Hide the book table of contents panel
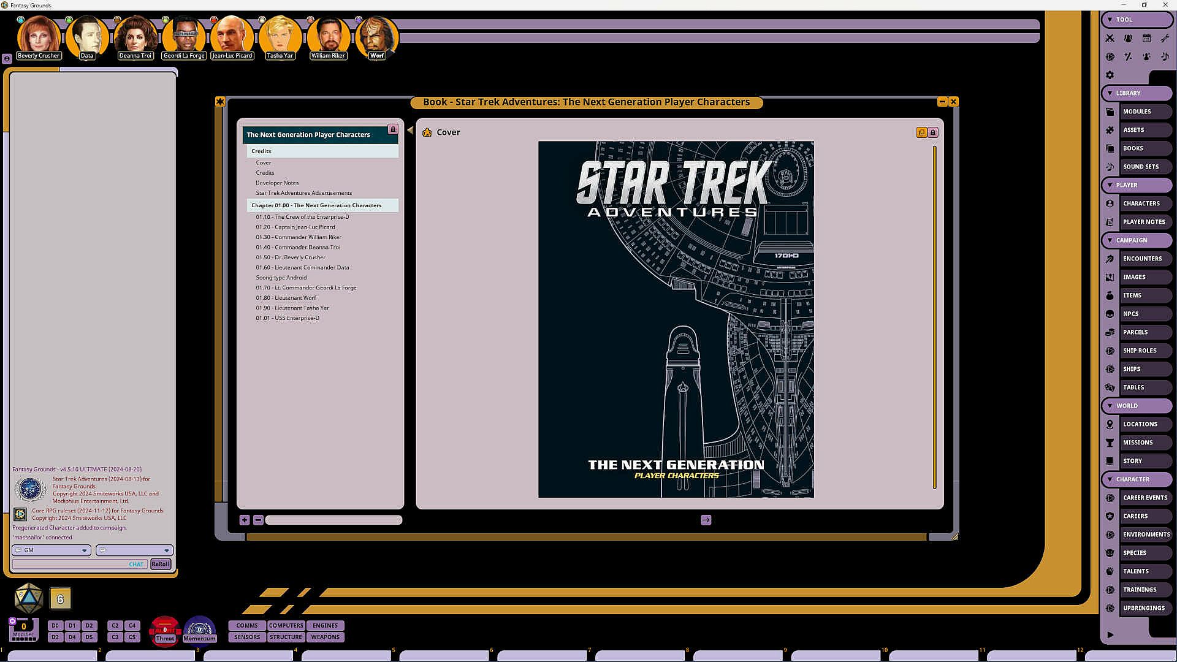Viewport: 1177px width, 662px height. 410,130
